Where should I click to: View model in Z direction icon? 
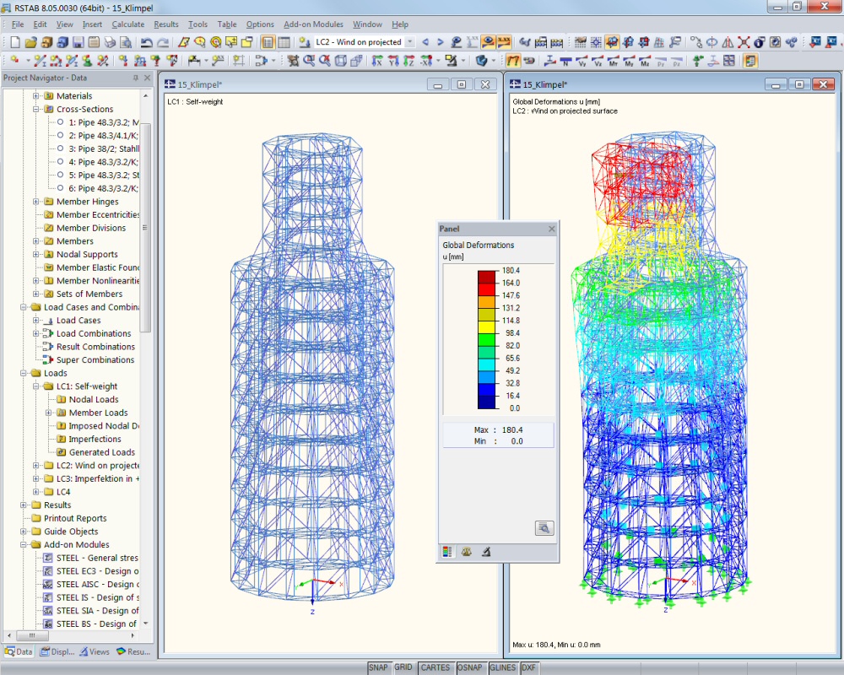pyautogui.click(x=409, y=61)
